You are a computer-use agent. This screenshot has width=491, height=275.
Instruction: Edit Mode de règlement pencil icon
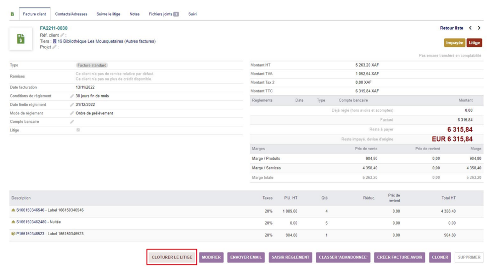[72, 113]
